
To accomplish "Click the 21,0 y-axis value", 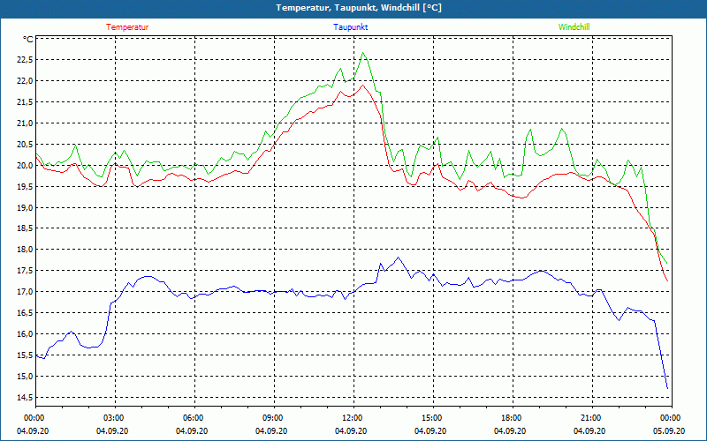I will [x=25, y=123].
